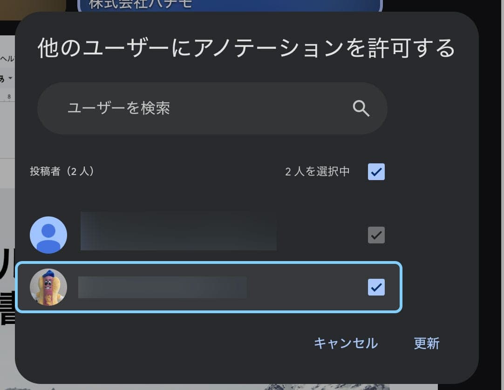
Task: Click the default blue person avatar
Action: pyautogui.click(x=48, y=235)
